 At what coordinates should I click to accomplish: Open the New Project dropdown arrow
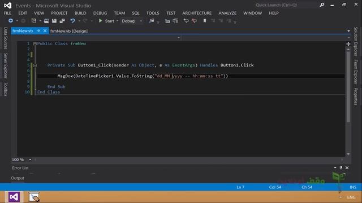pos(40,21)
